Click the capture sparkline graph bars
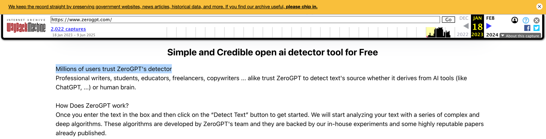The height and width of the screenshot is (139, 546). [438, 32]
